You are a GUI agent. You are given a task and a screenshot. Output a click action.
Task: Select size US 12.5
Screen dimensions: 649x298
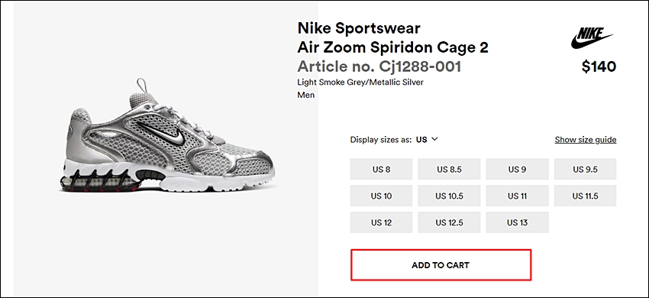click(449, 222)
